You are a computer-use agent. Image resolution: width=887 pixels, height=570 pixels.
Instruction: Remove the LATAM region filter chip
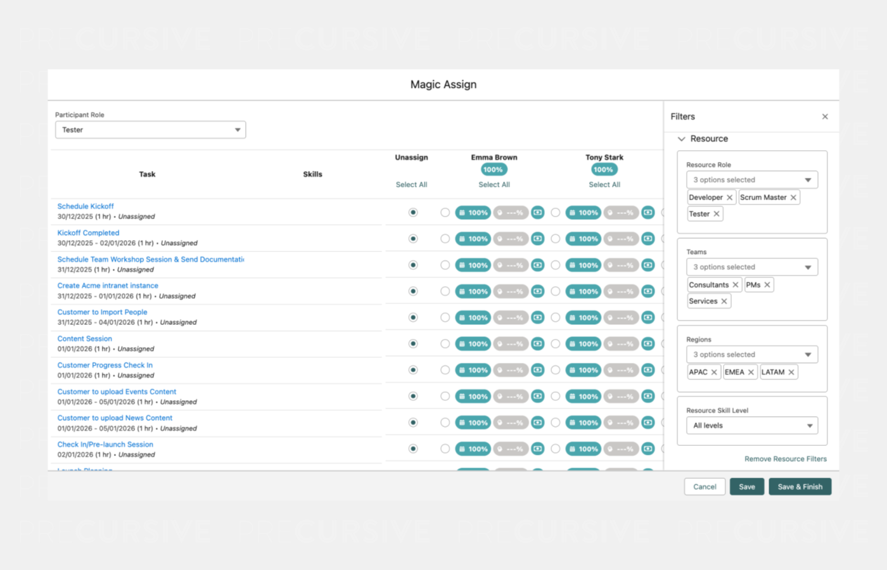tap(791, 372)
